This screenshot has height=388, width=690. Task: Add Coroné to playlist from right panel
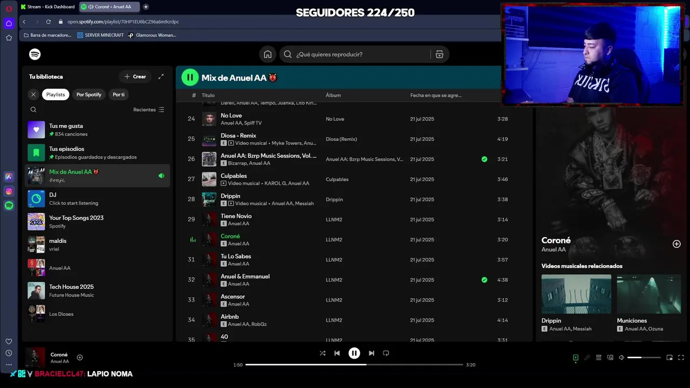(677, 244)
